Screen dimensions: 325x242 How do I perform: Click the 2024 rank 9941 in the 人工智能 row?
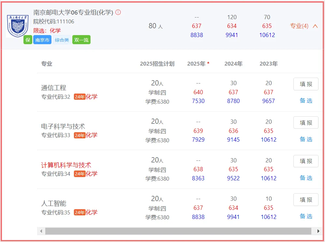233,217
